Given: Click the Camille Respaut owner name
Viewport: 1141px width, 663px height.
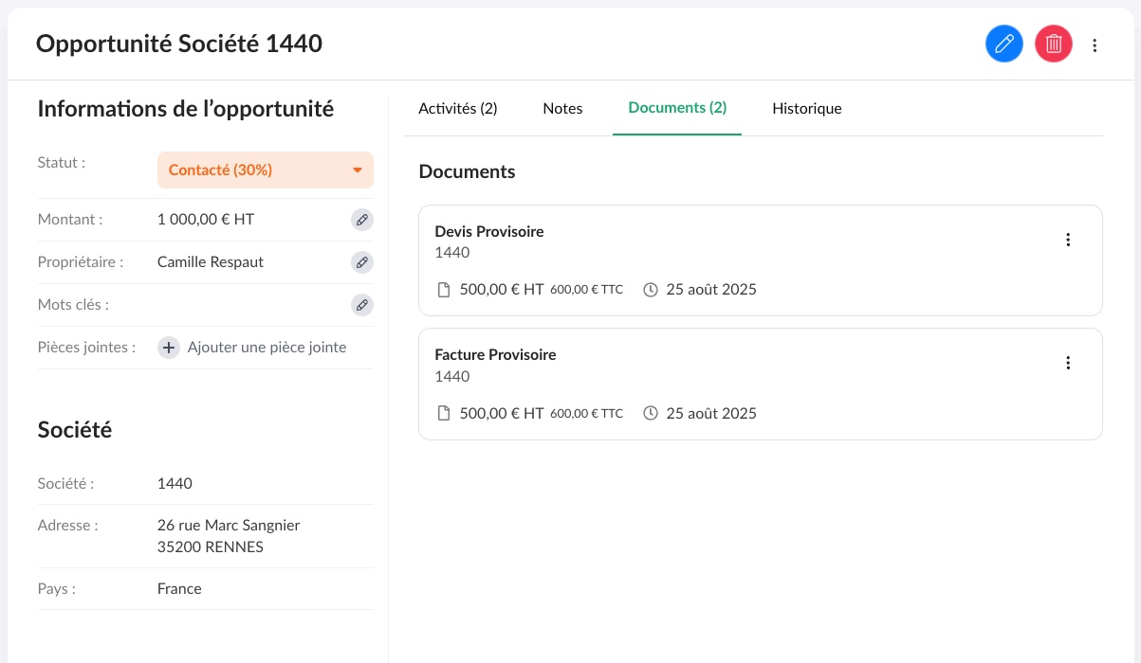Looking at the screenshot, I should coord(211,262).
